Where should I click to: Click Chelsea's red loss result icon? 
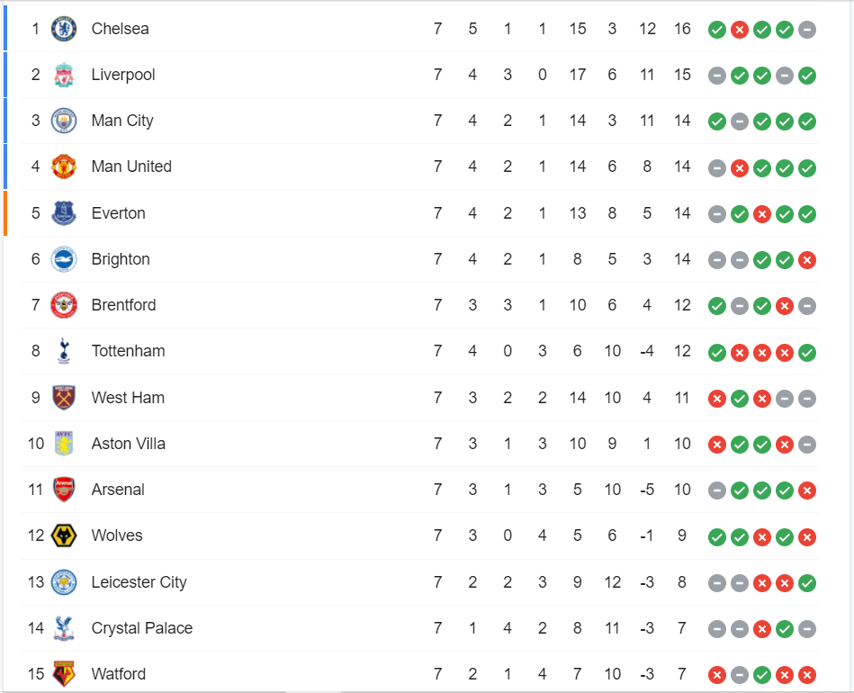coord(739,30)
